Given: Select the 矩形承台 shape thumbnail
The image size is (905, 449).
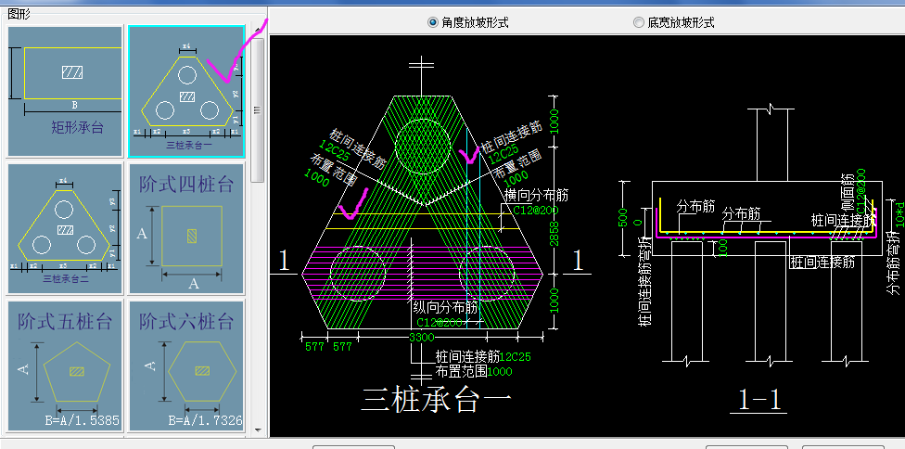Looking at the screenshot, I should tap(65, 91).
